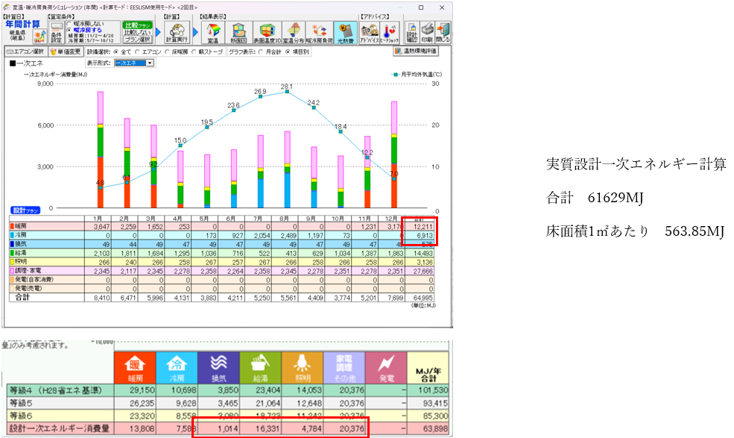This screenshot has height=438, width=734.
Task: Click the プラン選択 button
Action: pos(136,39)
